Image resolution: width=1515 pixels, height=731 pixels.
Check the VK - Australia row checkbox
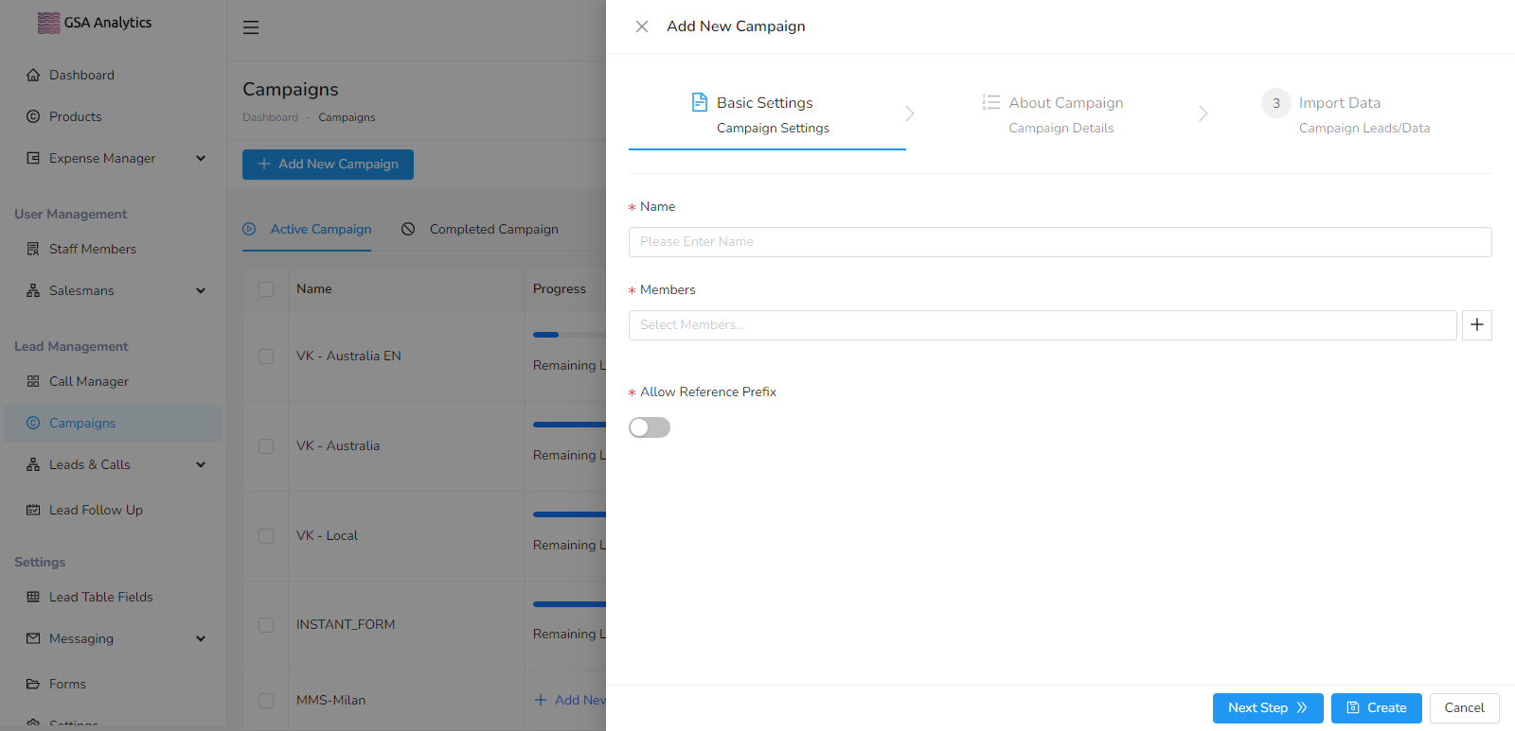click(x=266, y=446)
